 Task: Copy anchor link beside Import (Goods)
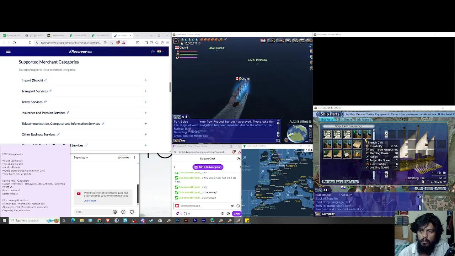(x=45, y=80)
